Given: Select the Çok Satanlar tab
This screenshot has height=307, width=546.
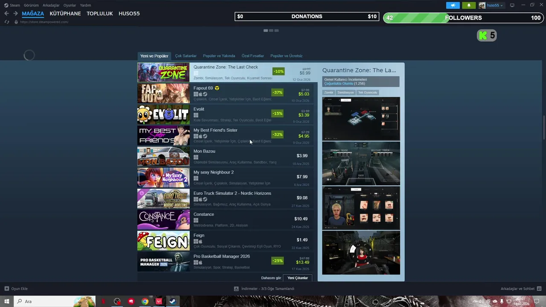Looking at the screenshot, I should click(x=186, y=56).
